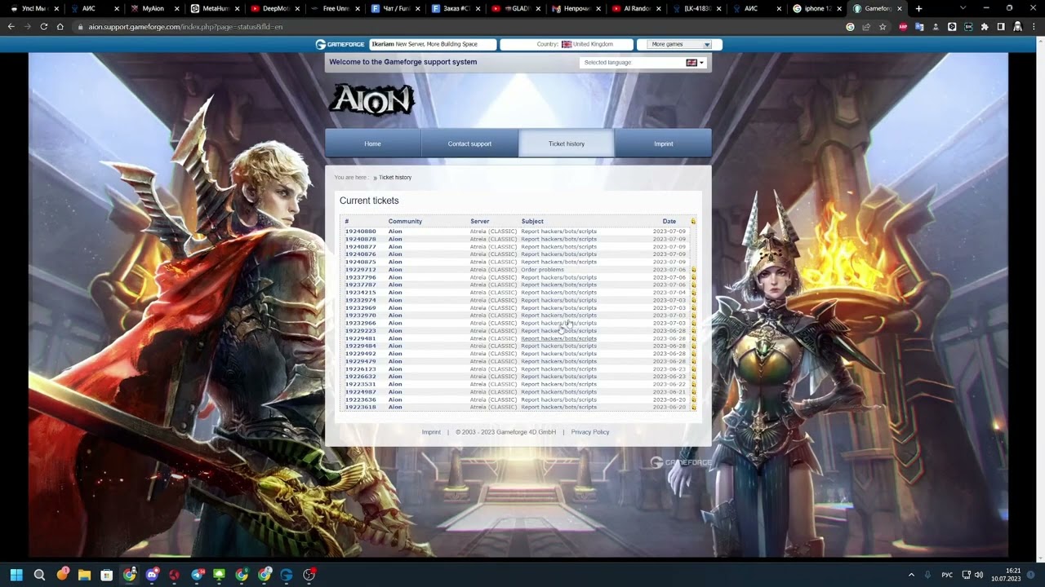Screen dimensions: 1045x587
Task: Click the share page icon in address bar
Action: [866, 27]
